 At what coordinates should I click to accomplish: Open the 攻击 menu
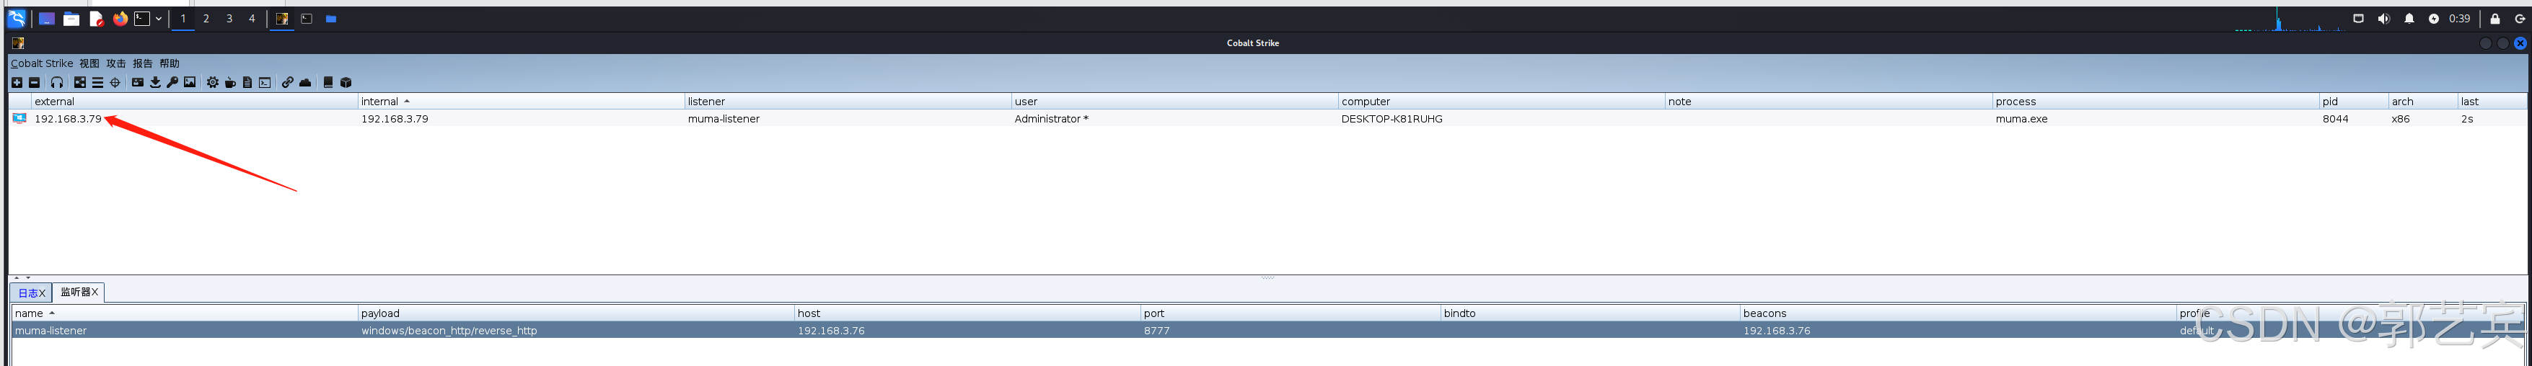(x=116, y=64)
